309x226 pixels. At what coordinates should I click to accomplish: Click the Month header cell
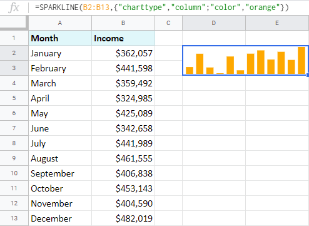pos(60,38)
